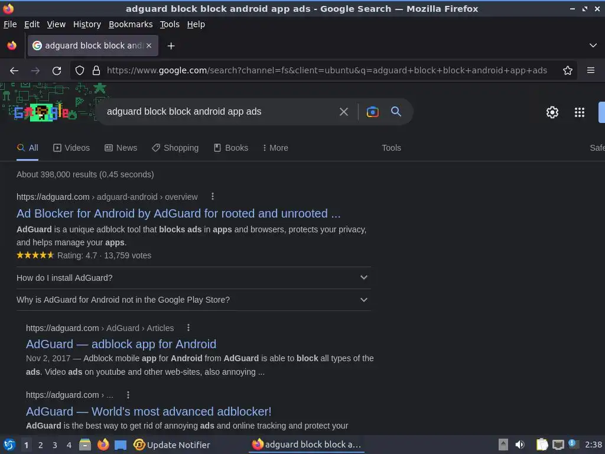The height and width of the screenshot is (454, 605).
Task: Open Ad Blocker for Android result link
Action: [178, 213]
